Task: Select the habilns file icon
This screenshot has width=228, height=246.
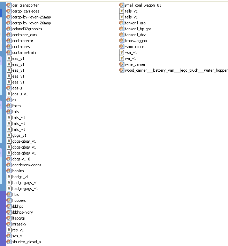Action: (x=9, y=171)
